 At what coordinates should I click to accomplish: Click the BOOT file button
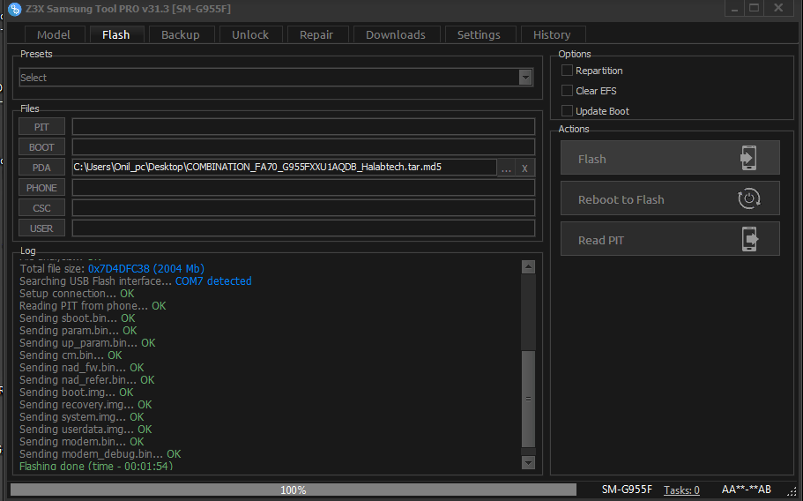coord(41,147)
